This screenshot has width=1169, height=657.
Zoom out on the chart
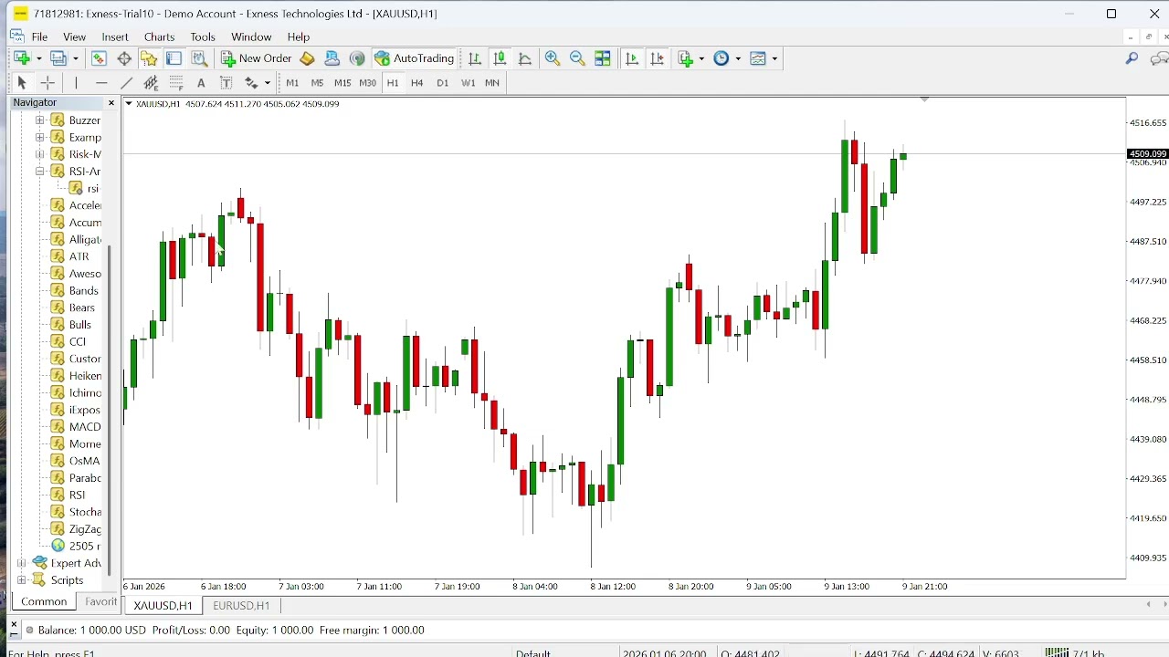(x=577, y=58)
